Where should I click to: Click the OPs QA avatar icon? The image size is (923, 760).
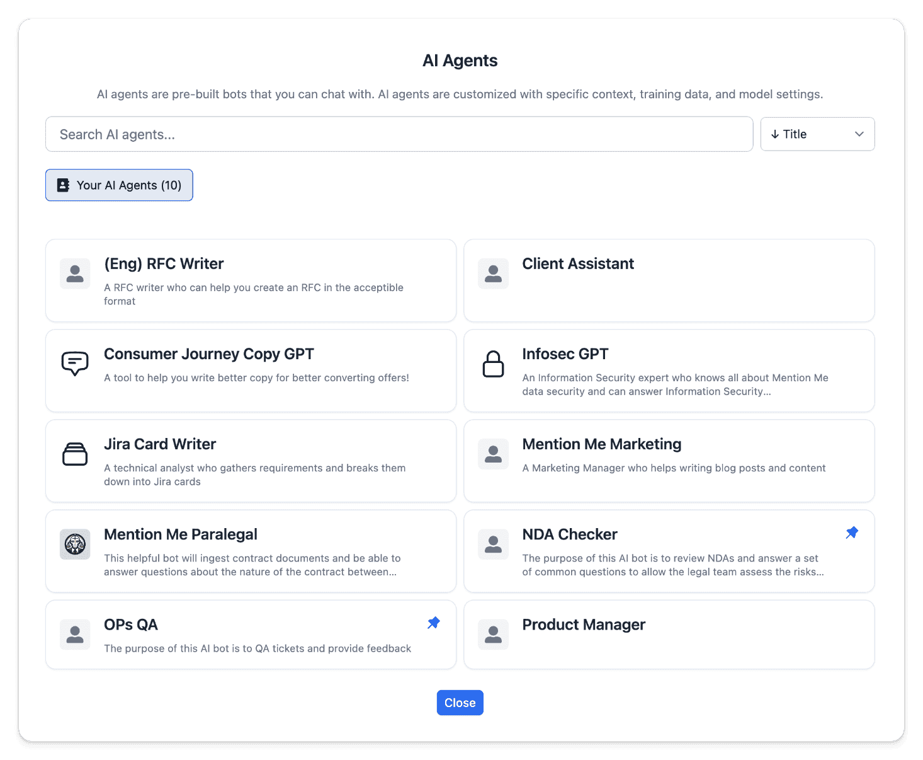(75, 634)
